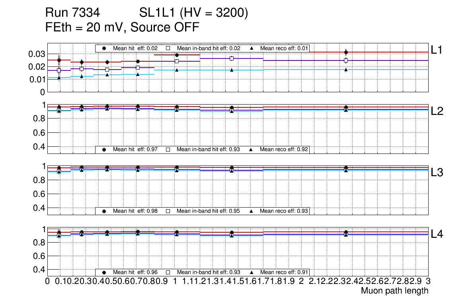The image size is (476, 307).
Task: Click 'Mean reco eff: 0.91' legend entry
Action: pos(283,272)
